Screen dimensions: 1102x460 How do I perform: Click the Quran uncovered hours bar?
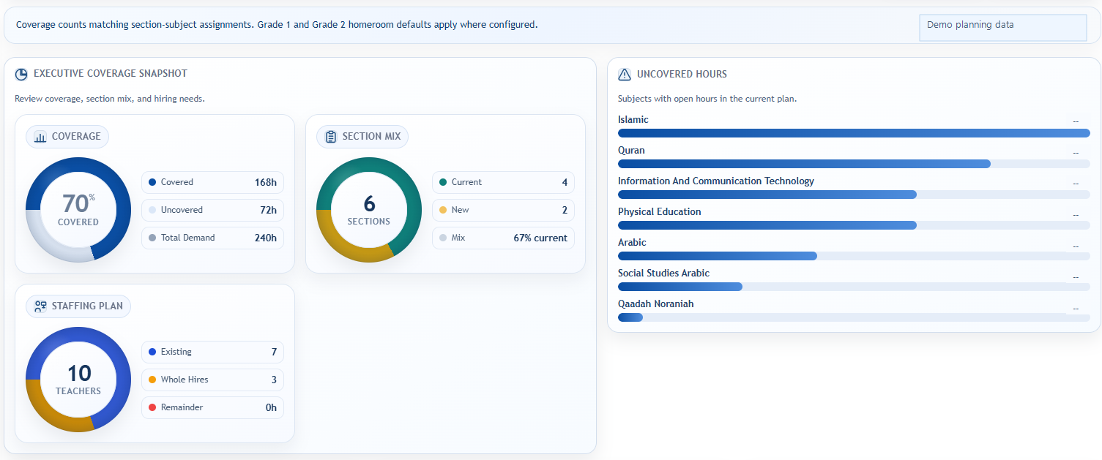click(x=854, y=164)
